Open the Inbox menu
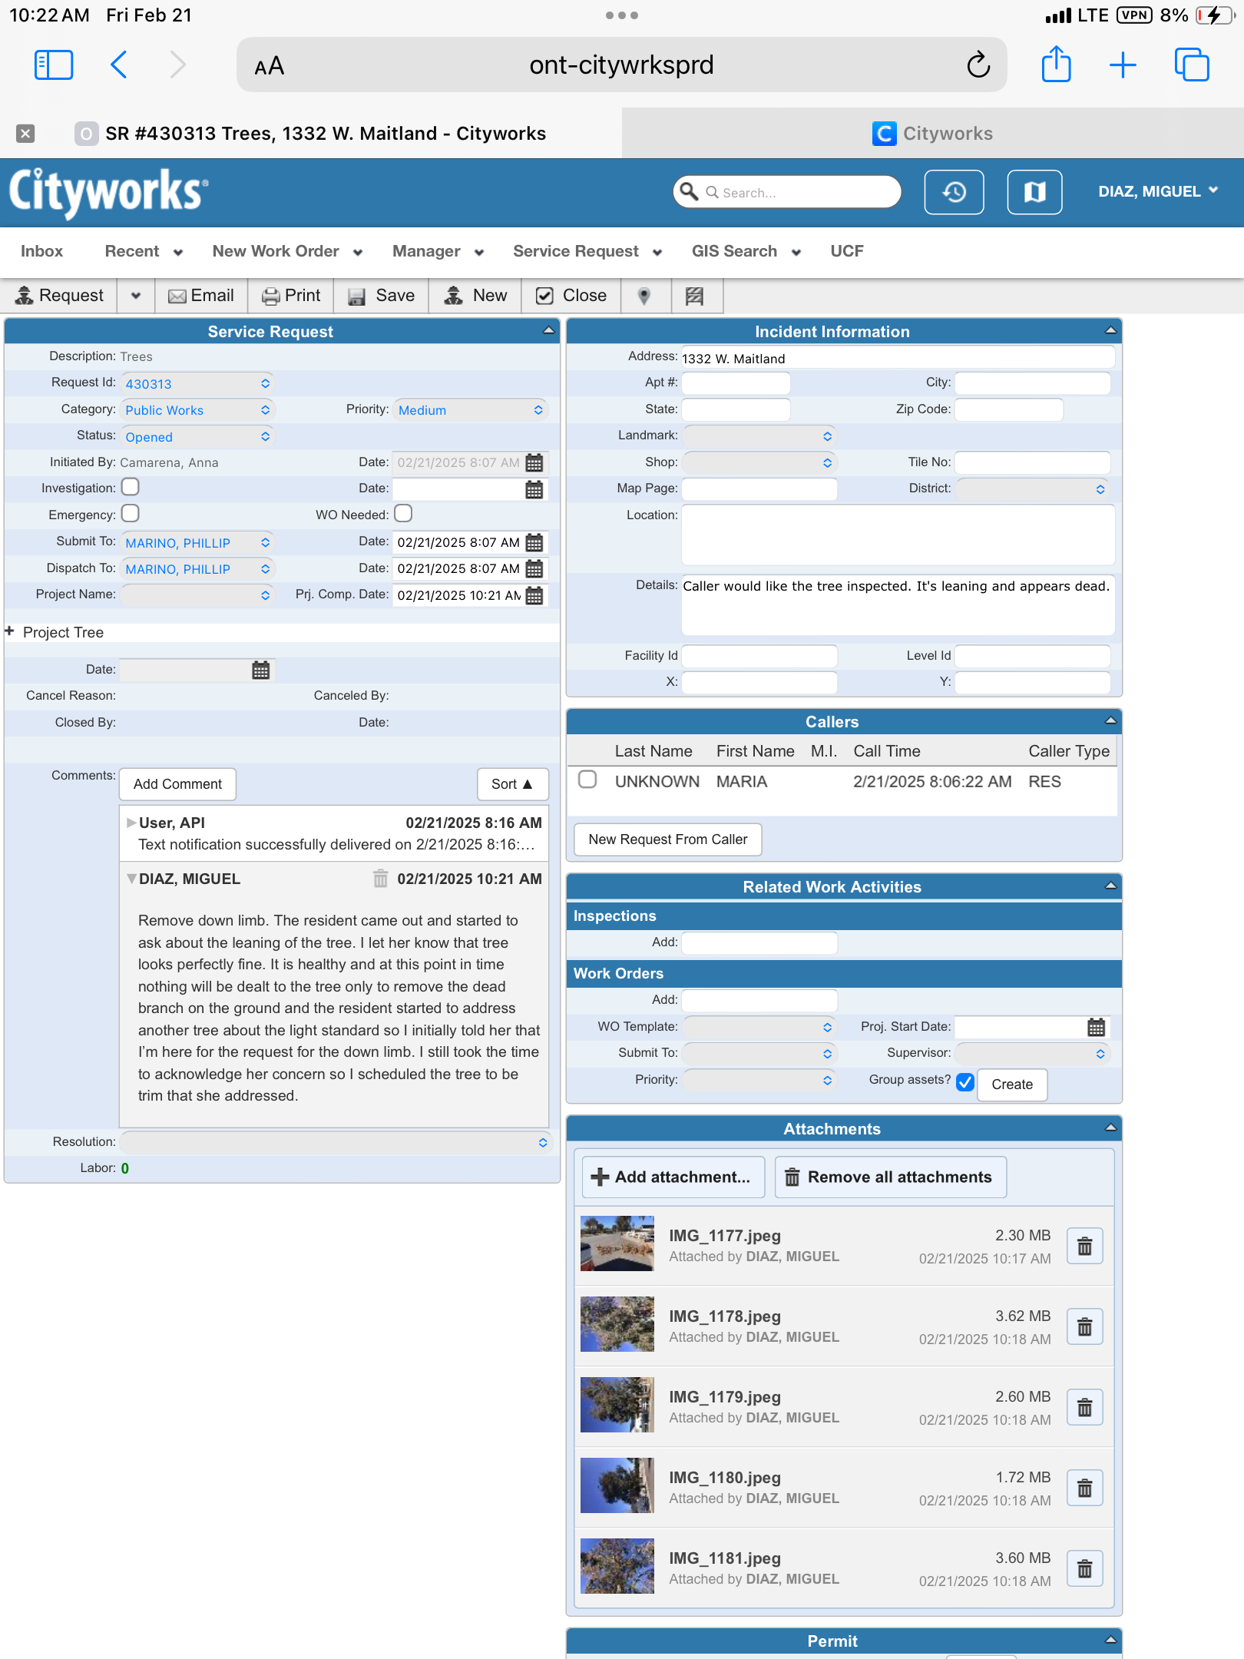This screenshot has width=1244, height=1659. point(42,251)
